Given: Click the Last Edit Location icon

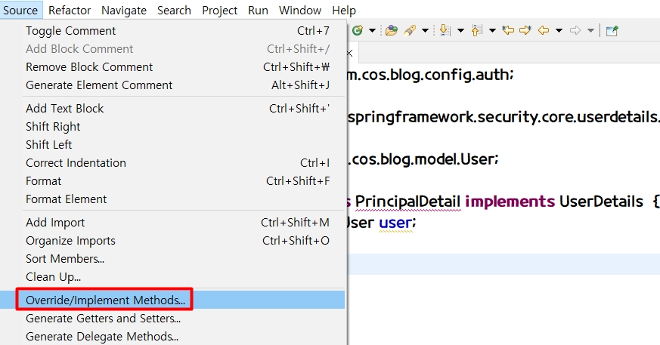Looking at the screenshot, I should [x=508, y=30].
